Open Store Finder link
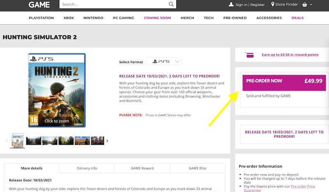Screen dimensions: 329x192 pyautogui.click(x=286, y=5)
